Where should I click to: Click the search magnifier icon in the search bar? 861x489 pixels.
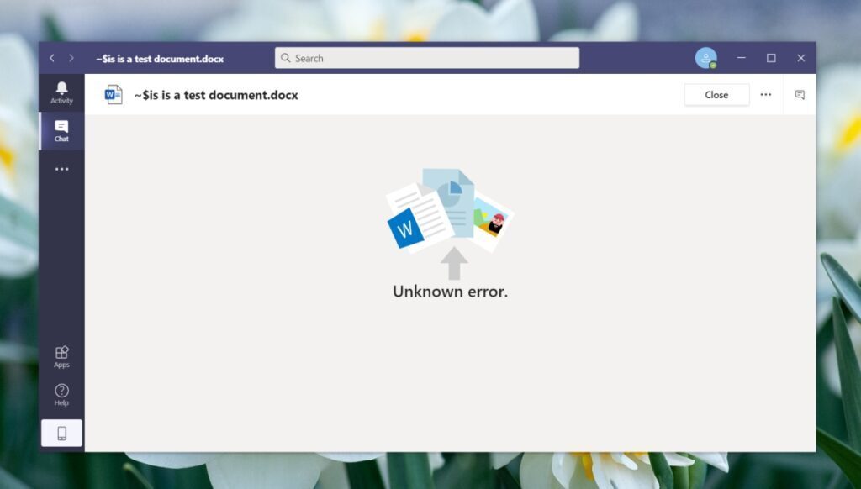(x=287, y=58)
